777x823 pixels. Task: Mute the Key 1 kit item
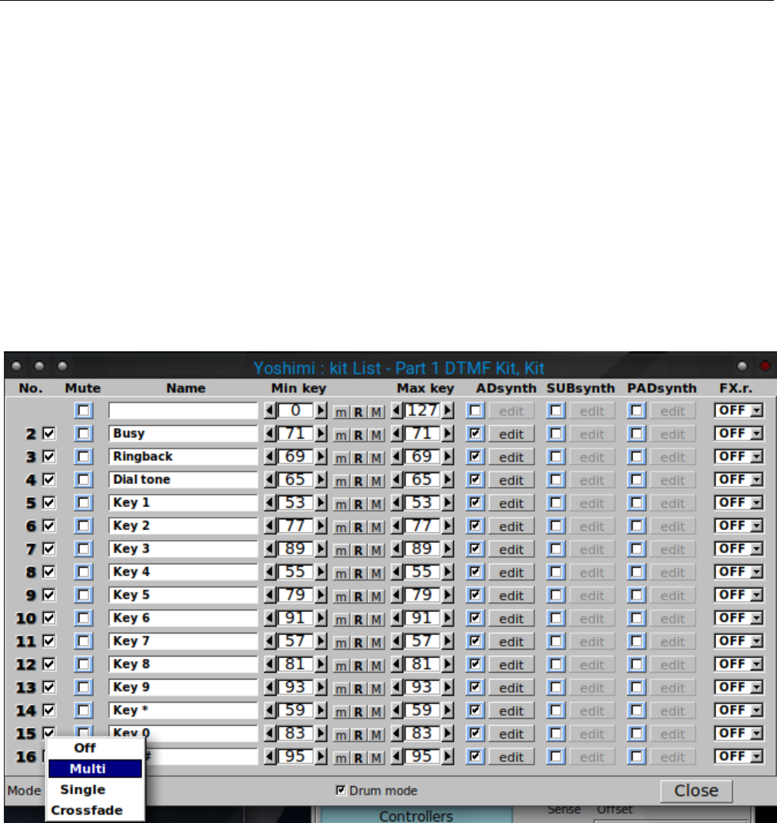pos(83,503)
